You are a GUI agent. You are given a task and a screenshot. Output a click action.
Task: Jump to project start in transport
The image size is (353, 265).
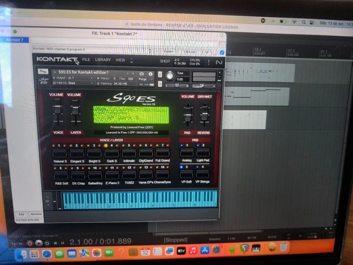click(x=14, y=243)
